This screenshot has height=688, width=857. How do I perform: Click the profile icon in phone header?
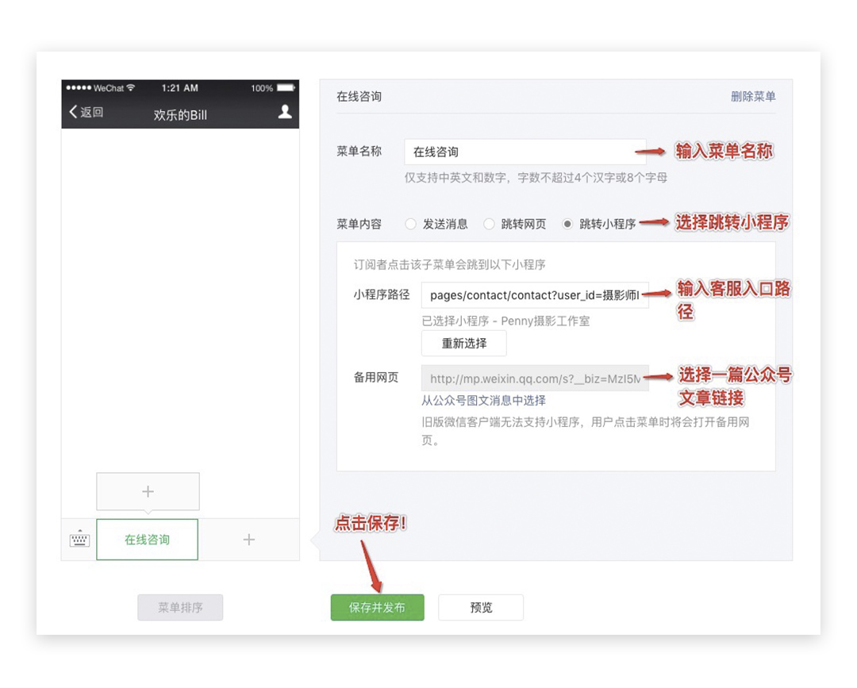point(285,113)
